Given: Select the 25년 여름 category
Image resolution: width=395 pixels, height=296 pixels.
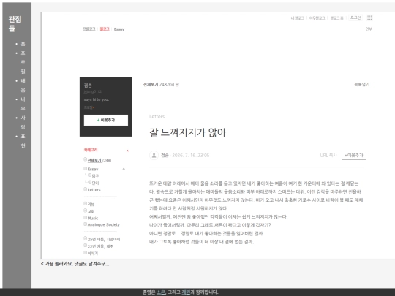Looking at the screenshot, I should (104, 239).
